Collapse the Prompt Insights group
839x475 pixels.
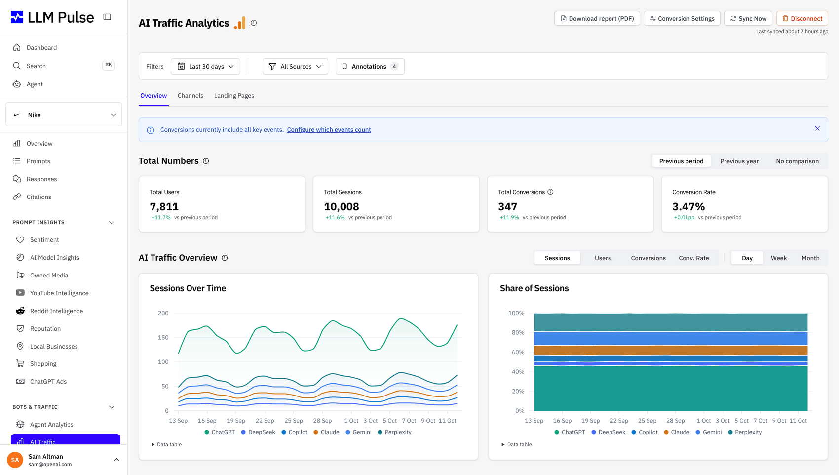pos(112,222)
